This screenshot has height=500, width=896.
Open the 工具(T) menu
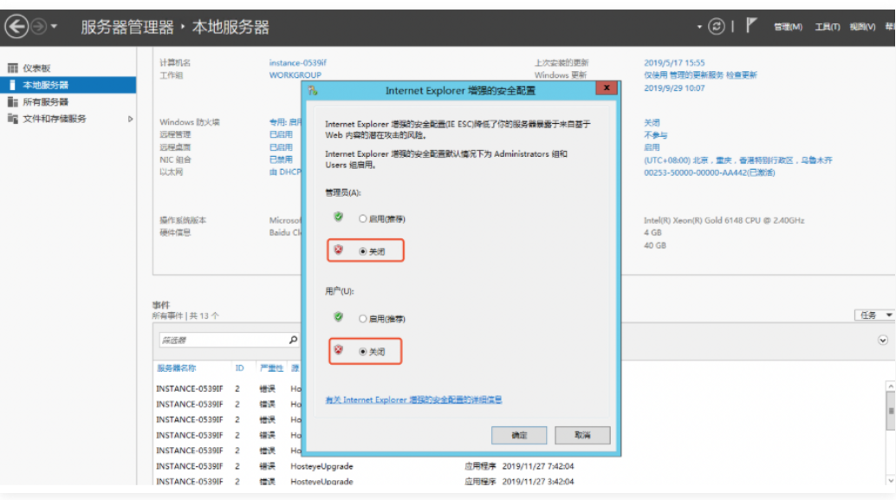[827, 27]
